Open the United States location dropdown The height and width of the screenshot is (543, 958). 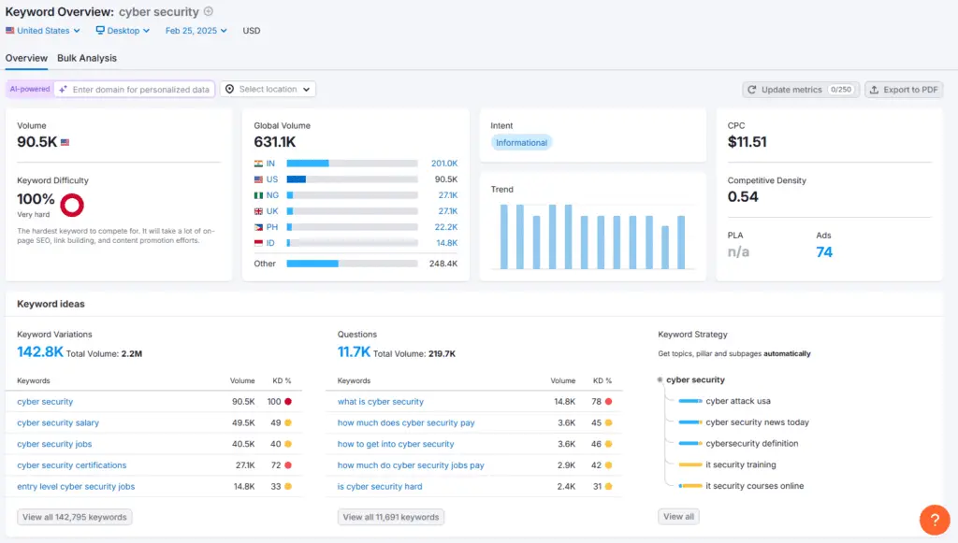(x=42, y=30)
